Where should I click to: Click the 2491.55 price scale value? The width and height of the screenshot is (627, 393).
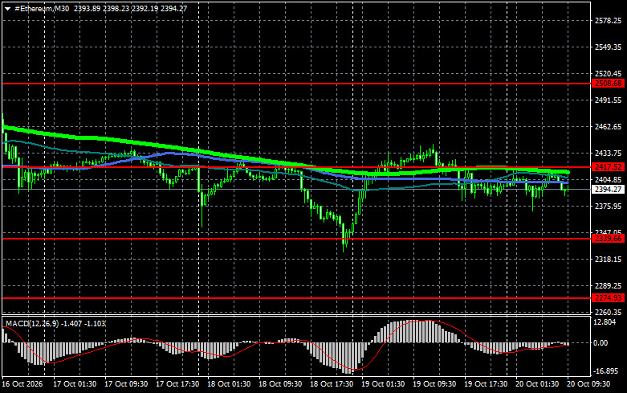coord(609,100)
